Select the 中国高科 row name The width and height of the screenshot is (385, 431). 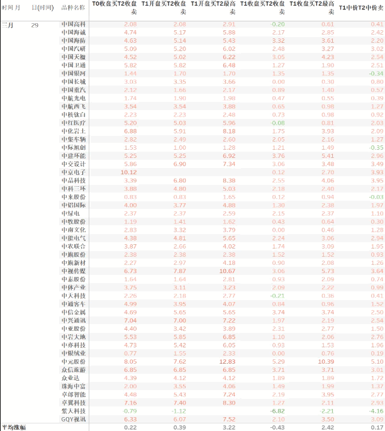(74, 24)
